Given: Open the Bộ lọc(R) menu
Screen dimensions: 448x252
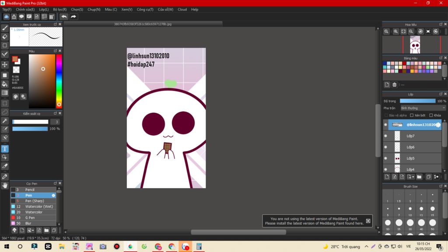Looking at the screenshot, I should [59, 10].
